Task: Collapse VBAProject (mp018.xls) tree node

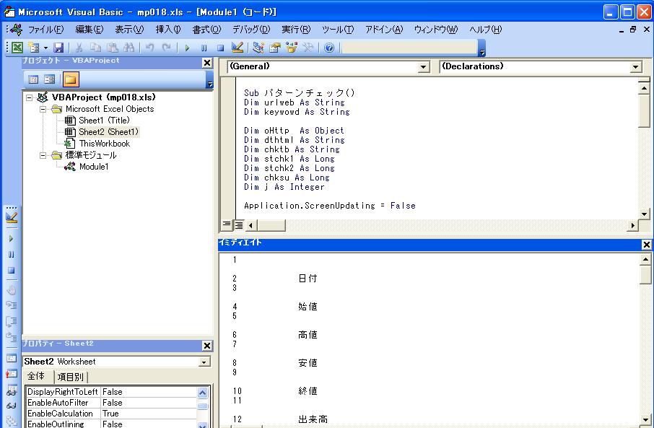Action: click(29, 97)
